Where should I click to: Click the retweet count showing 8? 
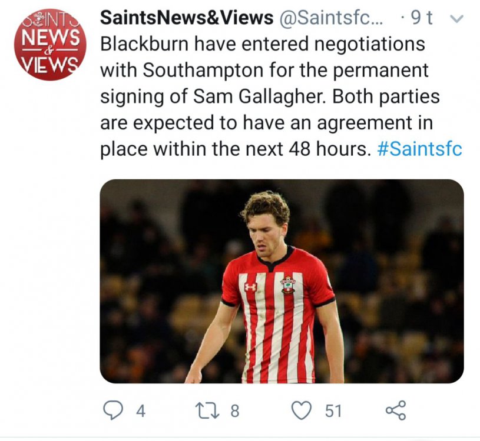(x=234, y=411)
